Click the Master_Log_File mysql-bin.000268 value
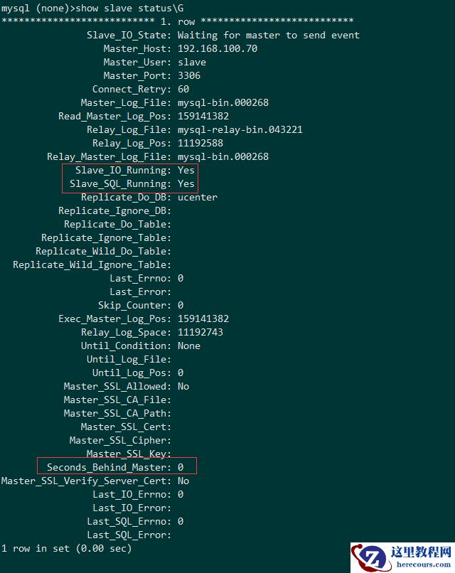Image resolution: width=455 pixels, height=573 pixels. pyautogui.click(x=223, y=102)
